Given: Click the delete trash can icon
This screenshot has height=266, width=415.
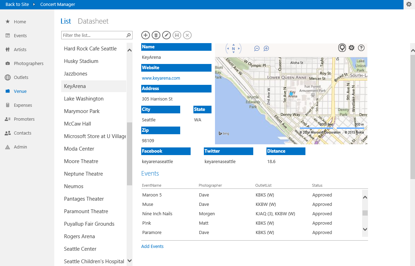Looking at the screenshot, I should point(156,35).
